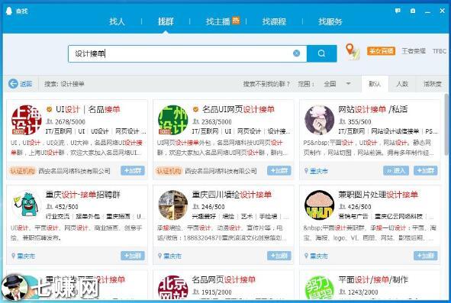
Task: Click the skin/settings icon in title bar
Action: coord(413,11)
